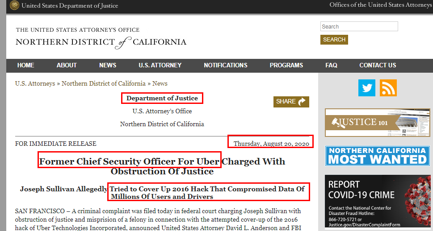This screenshot has width=433, height=231.
Task: Click the SAN FRANCISCO article paragraph
Action: point(158,219)
